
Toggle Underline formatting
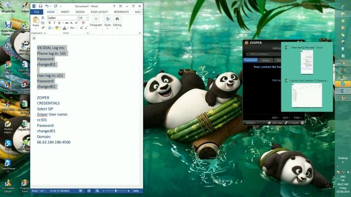click(x=59, y=23)
